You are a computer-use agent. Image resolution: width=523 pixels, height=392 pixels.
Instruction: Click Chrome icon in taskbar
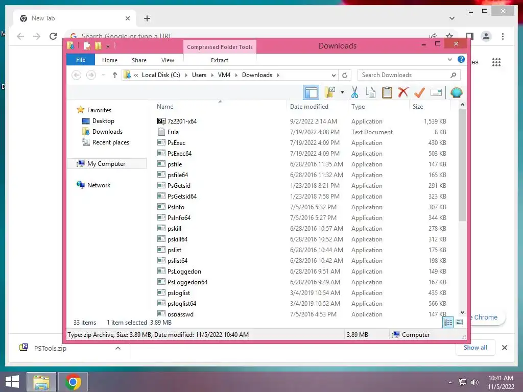tap(73, 382)
